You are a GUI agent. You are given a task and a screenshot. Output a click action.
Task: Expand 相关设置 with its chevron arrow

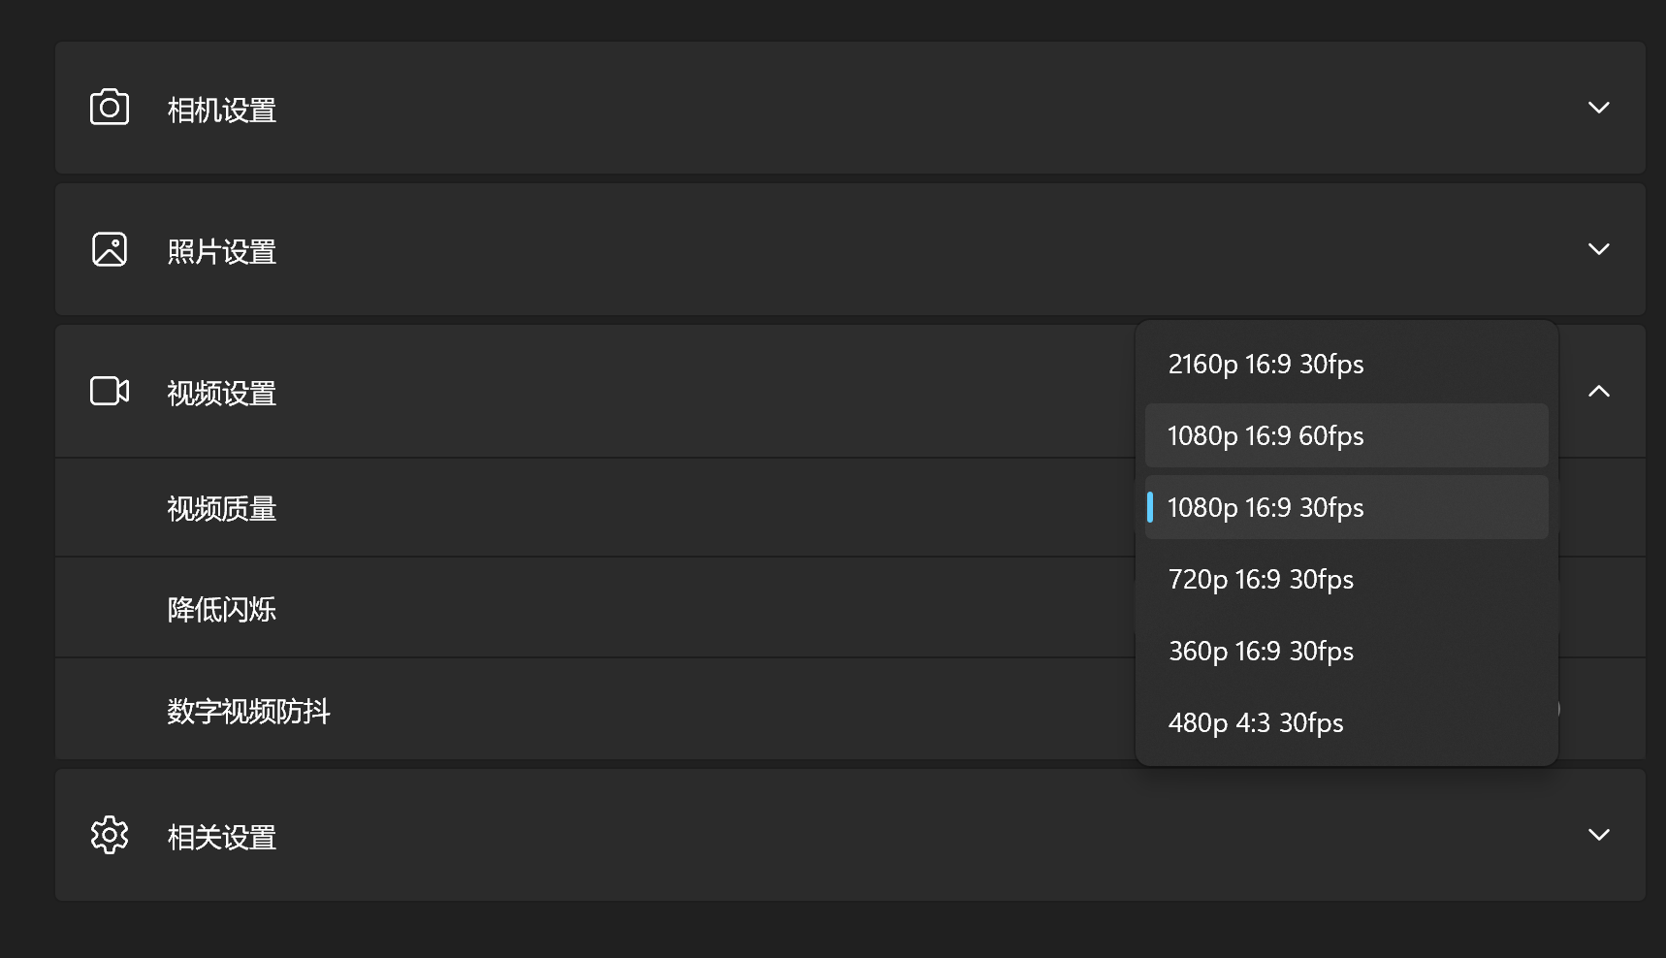click(1599, 835)
